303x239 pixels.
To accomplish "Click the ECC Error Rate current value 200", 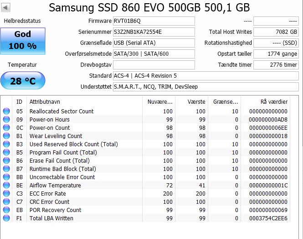I will [x=168, y=194].
